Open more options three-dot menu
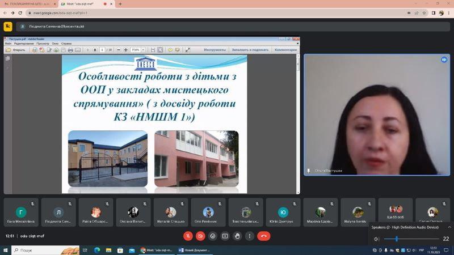Screen dimensions: 454x255 [250, 236]
